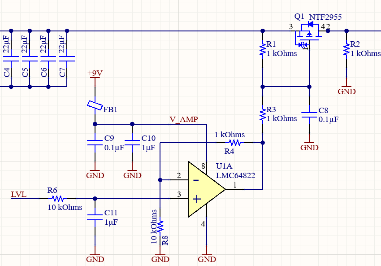Select capacitor C11 plates symbol
381x266 pixels.
tap(95, 218)
